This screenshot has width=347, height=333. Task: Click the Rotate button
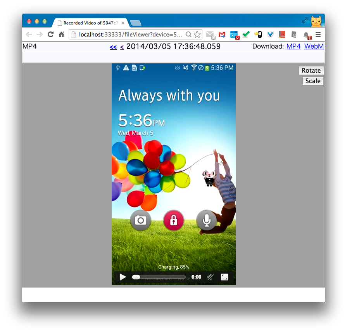click(x=311, y=70)
